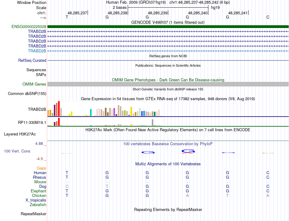The image size is (289, 221).
Task: Click tallest red bar in TRABD2B expression chart
Action: 59,108
